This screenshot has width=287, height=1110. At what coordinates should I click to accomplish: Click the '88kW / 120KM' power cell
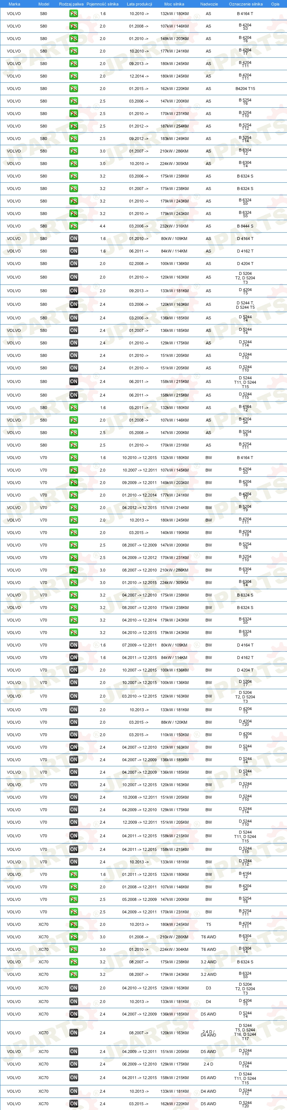coord(174,722)
